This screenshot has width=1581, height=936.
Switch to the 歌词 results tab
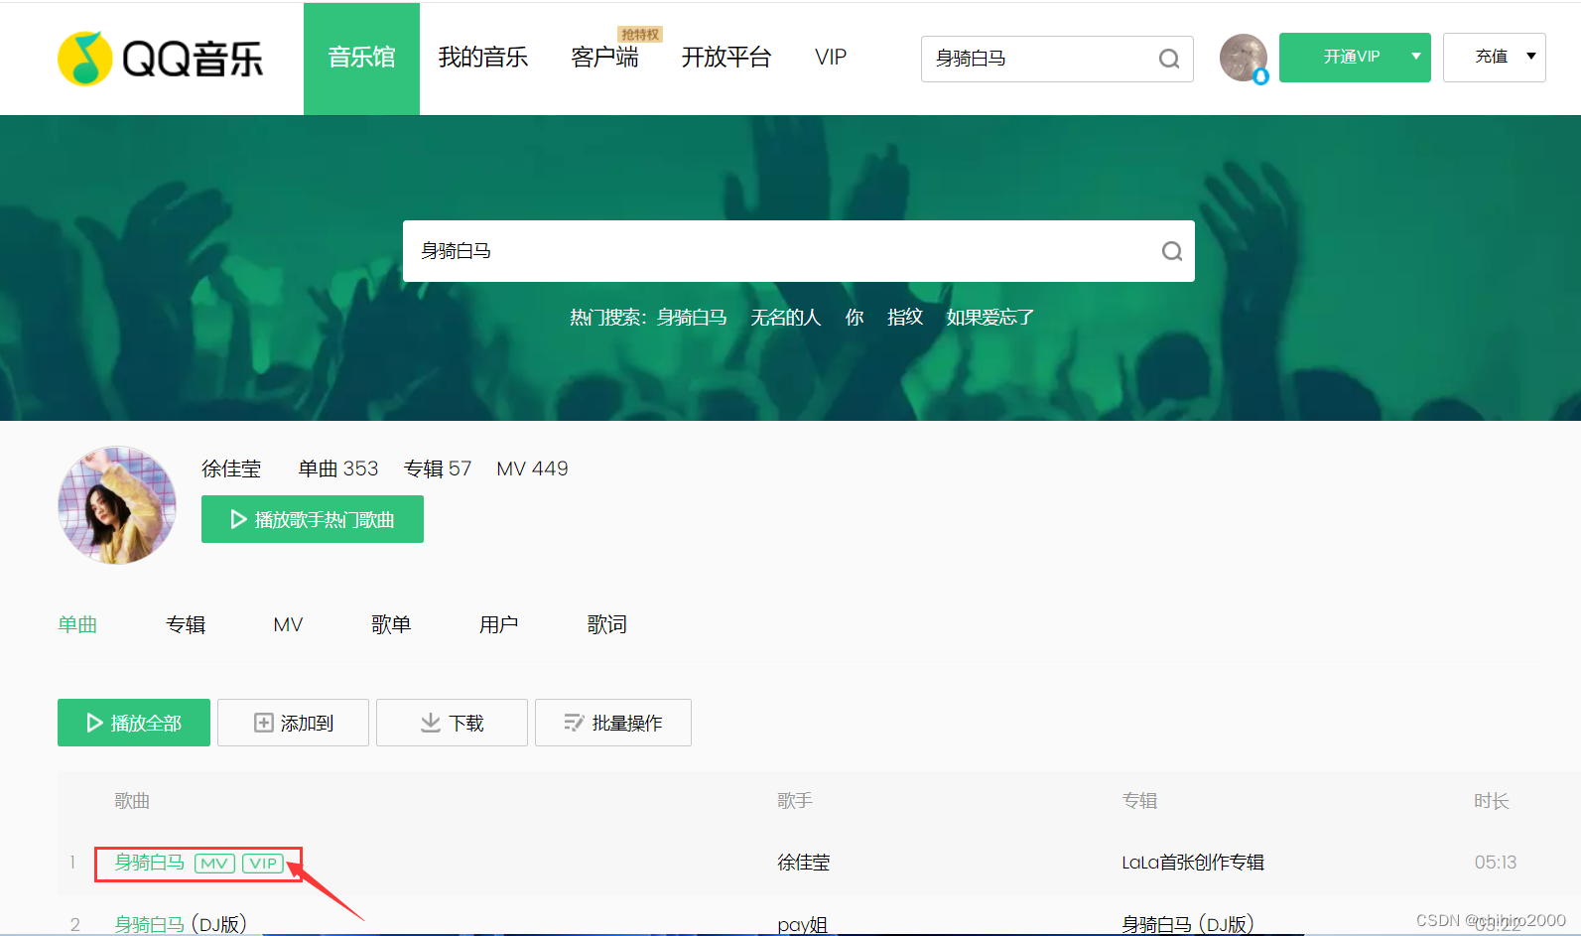606,624
